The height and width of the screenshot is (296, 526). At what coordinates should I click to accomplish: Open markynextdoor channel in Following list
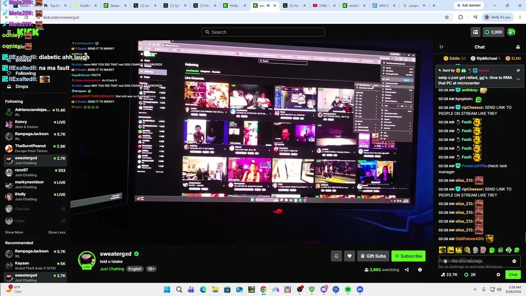pos(35,185)
